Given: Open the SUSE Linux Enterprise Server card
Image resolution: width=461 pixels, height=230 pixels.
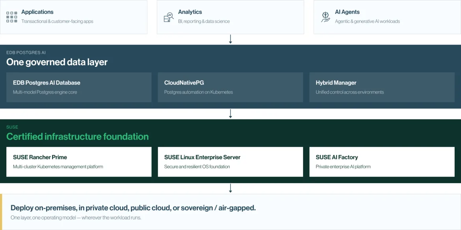Looking at the screenshot, I should (230, 162).
